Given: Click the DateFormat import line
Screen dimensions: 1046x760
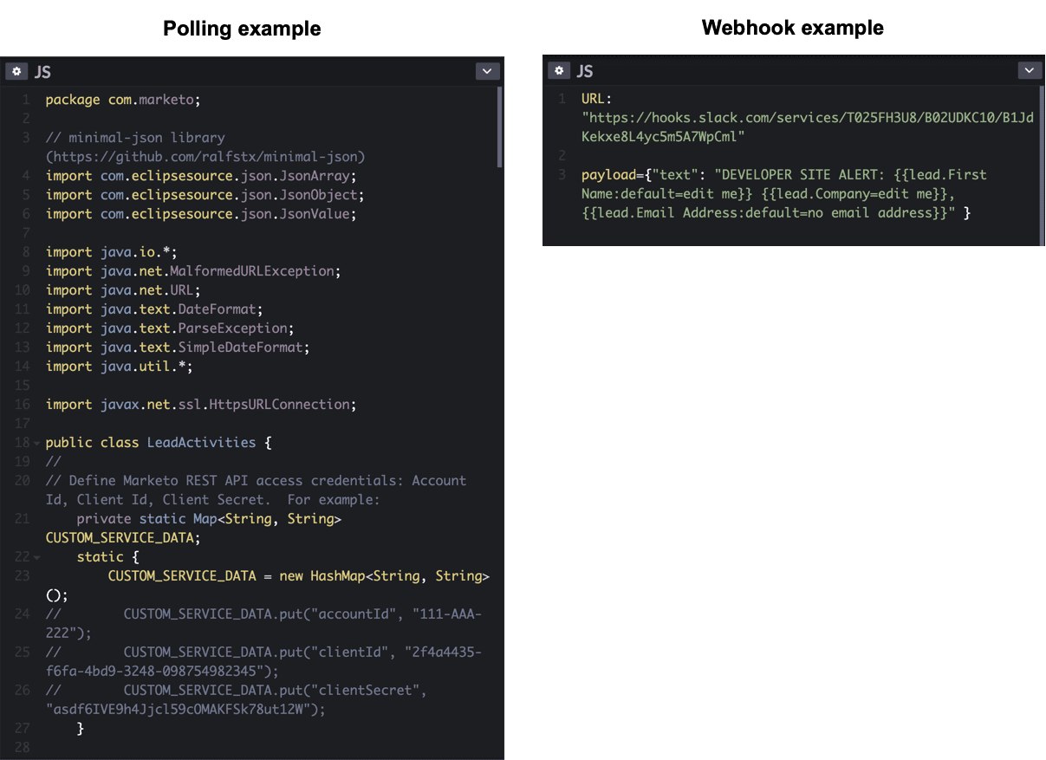Looking at the screenshot, I should pos(154,309).
